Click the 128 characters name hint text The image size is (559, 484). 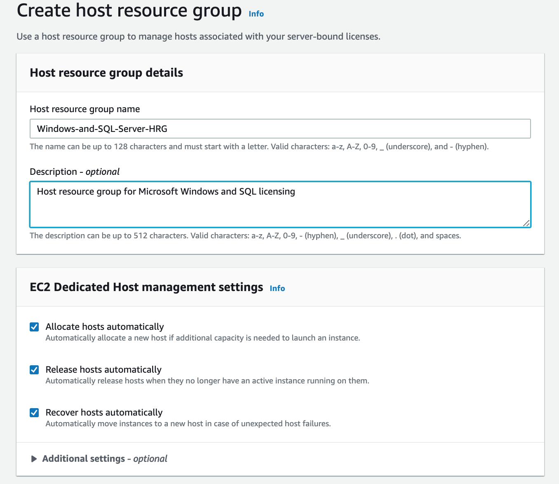tap(259, 147)
